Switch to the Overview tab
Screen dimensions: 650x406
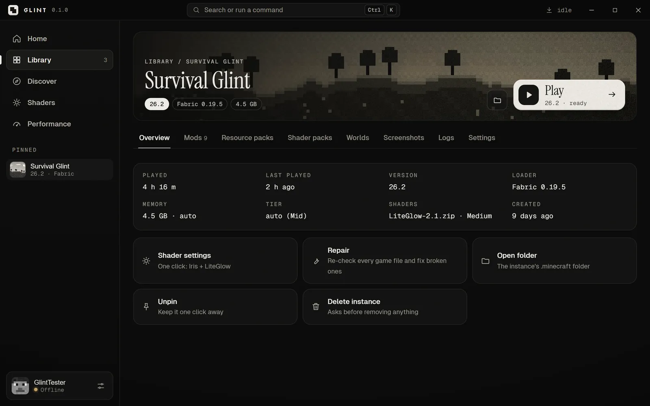click(154, 138)
